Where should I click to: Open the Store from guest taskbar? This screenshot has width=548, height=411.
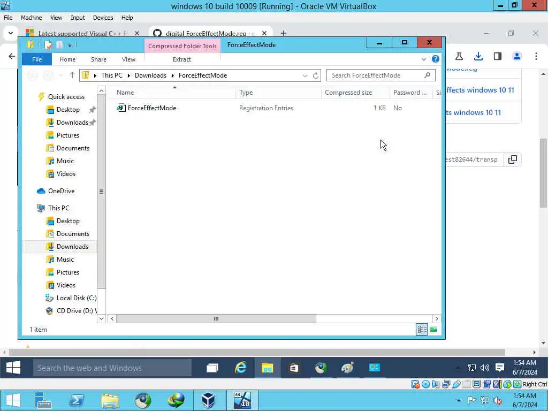[x=294, y=368]
